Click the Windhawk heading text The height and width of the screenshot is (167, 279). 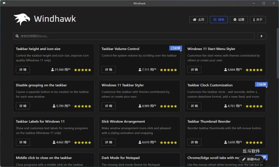click(x=55, y=19)
